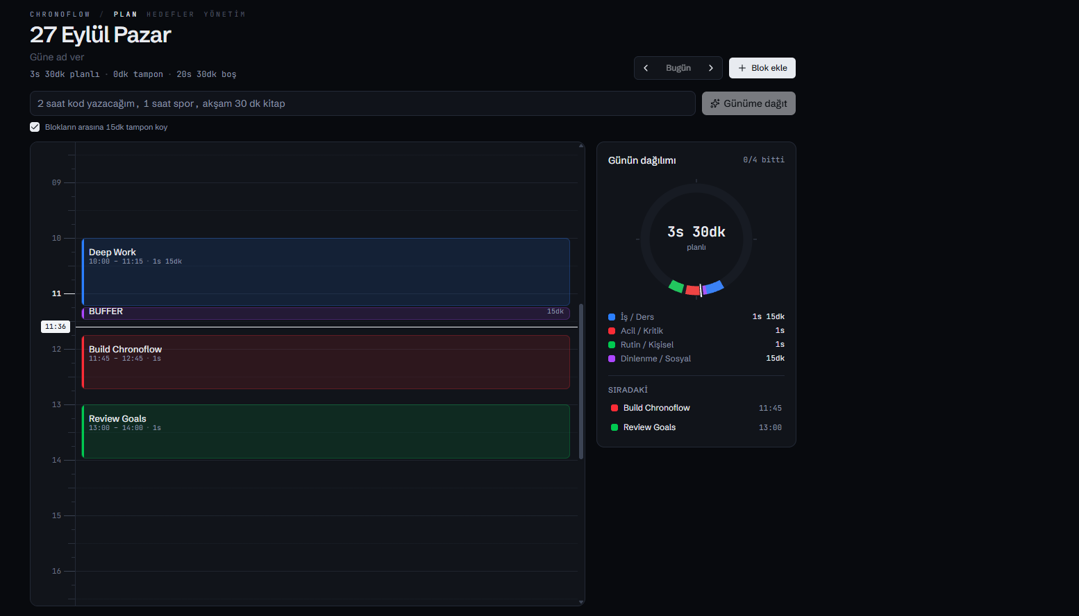The height and width of the screenshot is (616, 1079).
Task: Click the 09 hour label on timeline
Action: (x=56, y=182)
